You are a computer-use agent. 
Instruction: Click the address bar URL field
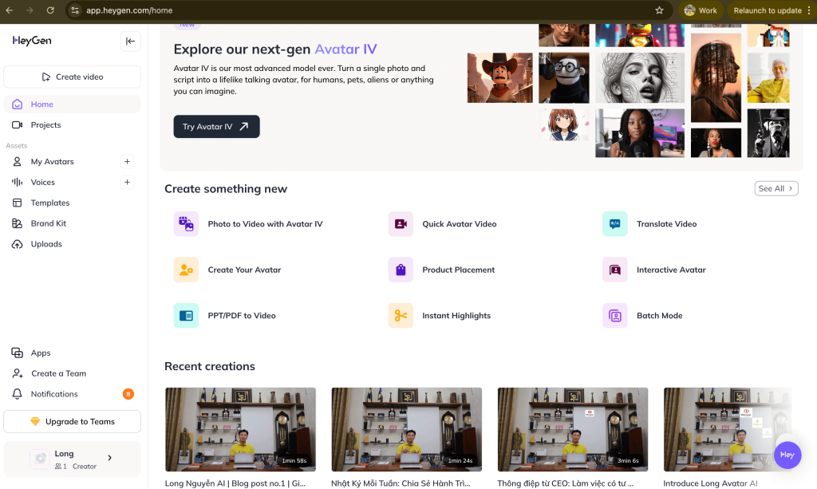pos(367,10)
